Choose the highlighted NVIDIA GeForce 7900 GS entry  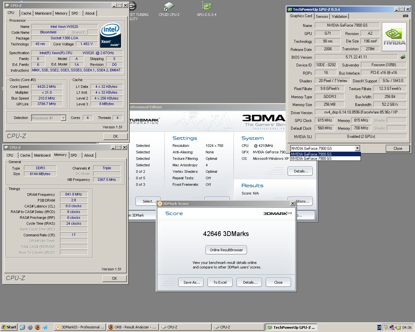[325, 154]
